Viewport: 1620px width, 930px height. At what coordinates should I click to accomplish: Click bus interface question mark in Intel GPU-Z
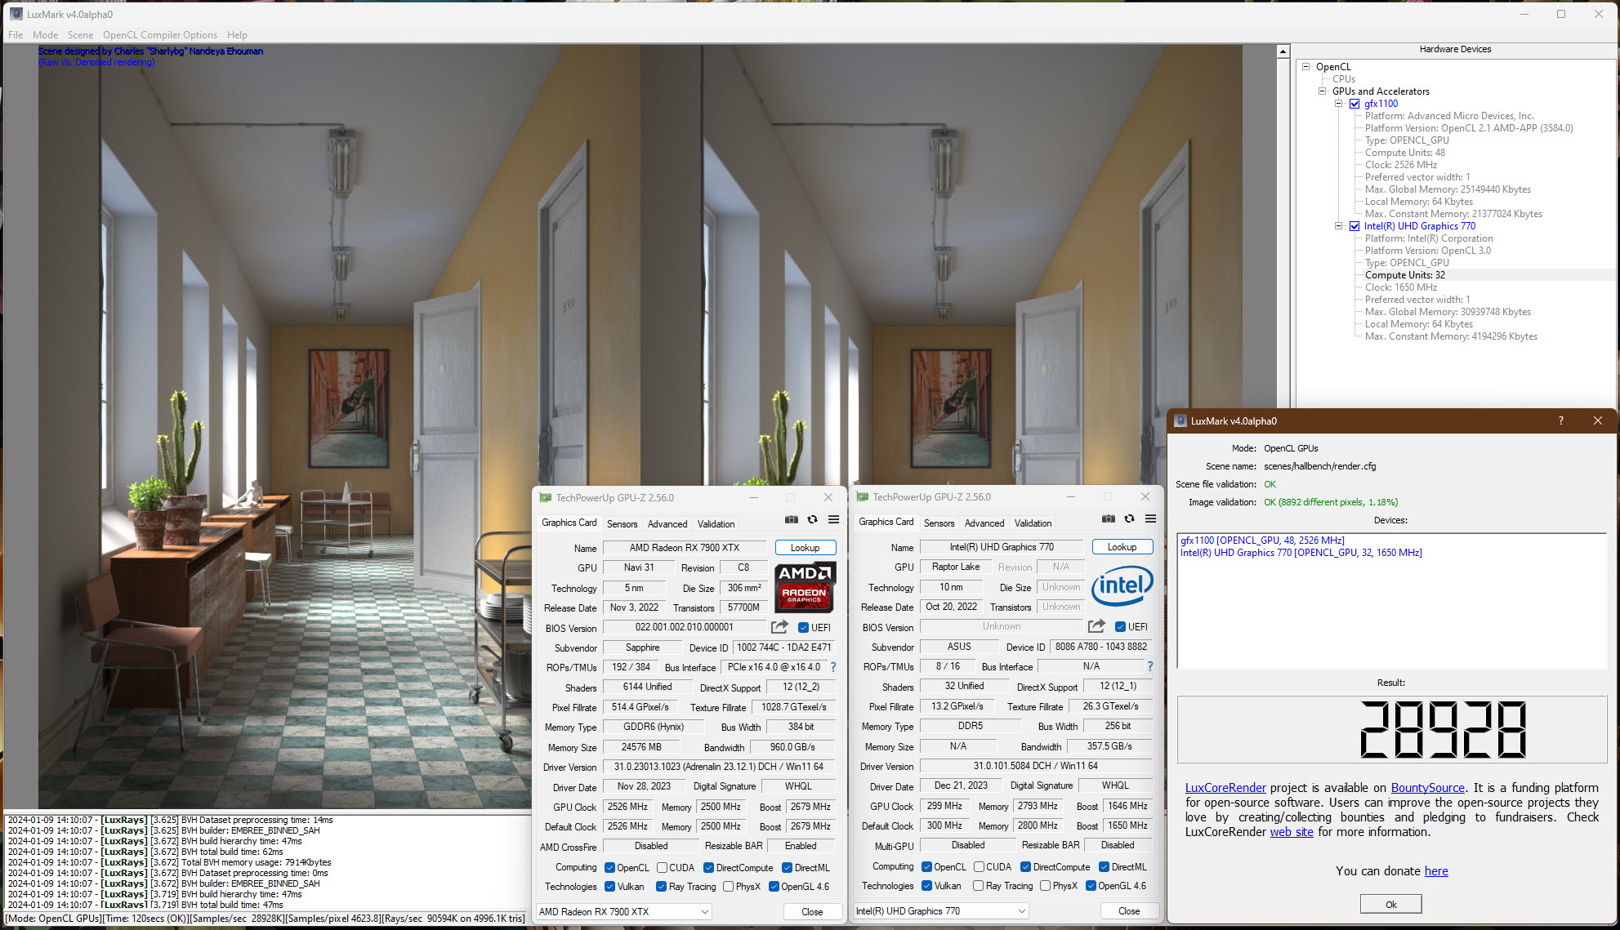[1150, 666]
